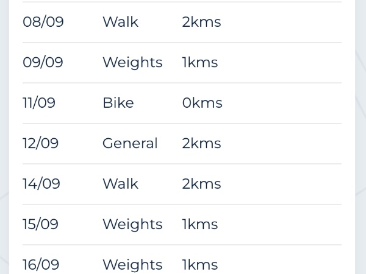Screen dimensions: 366x274
Task: Click the 2kms distance for 14/09
Action: click(201, 184)
